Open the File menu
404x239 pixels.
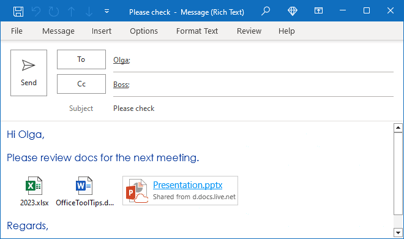[17, 31]
